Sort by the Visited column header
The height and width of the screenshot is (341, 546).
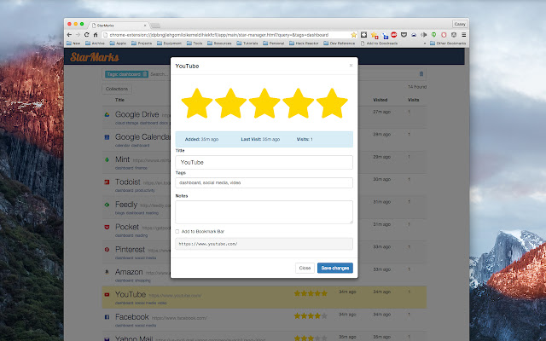coord(380,100)
